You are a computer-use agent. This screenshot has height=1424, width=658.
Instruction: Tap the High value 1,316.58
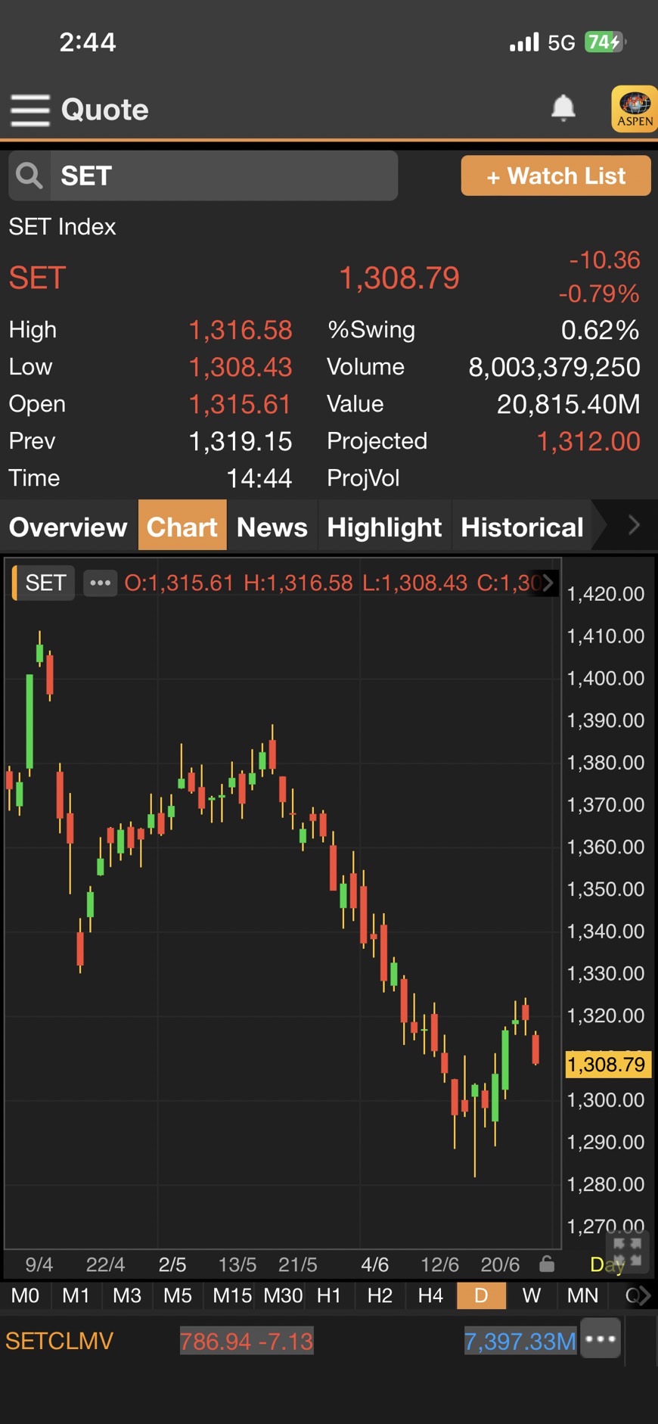240,330
